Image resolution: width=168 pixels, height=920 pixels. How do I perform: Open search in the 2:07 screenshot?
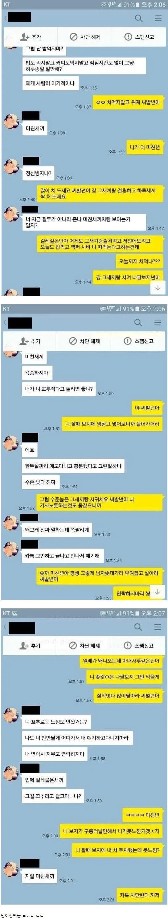[138, 627]
